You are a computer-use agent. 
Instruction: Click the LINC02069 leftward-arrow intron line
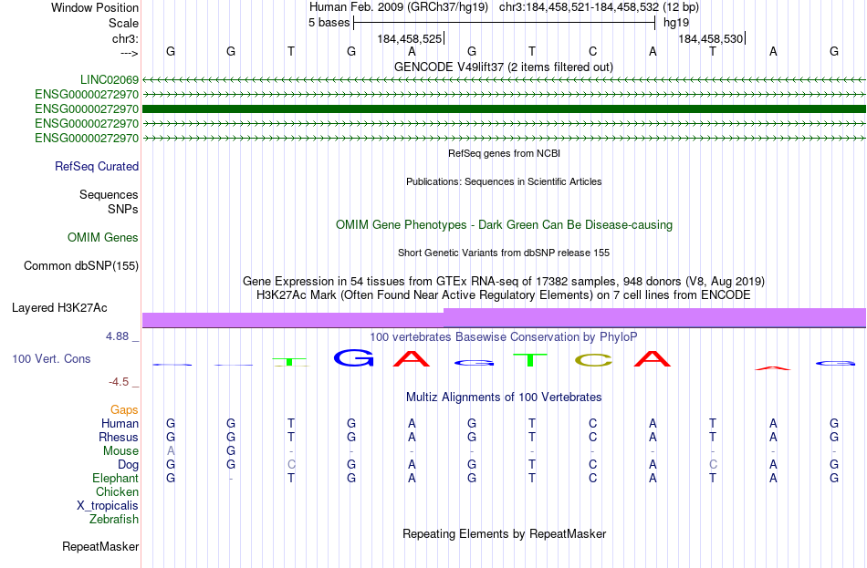[505, 80]
